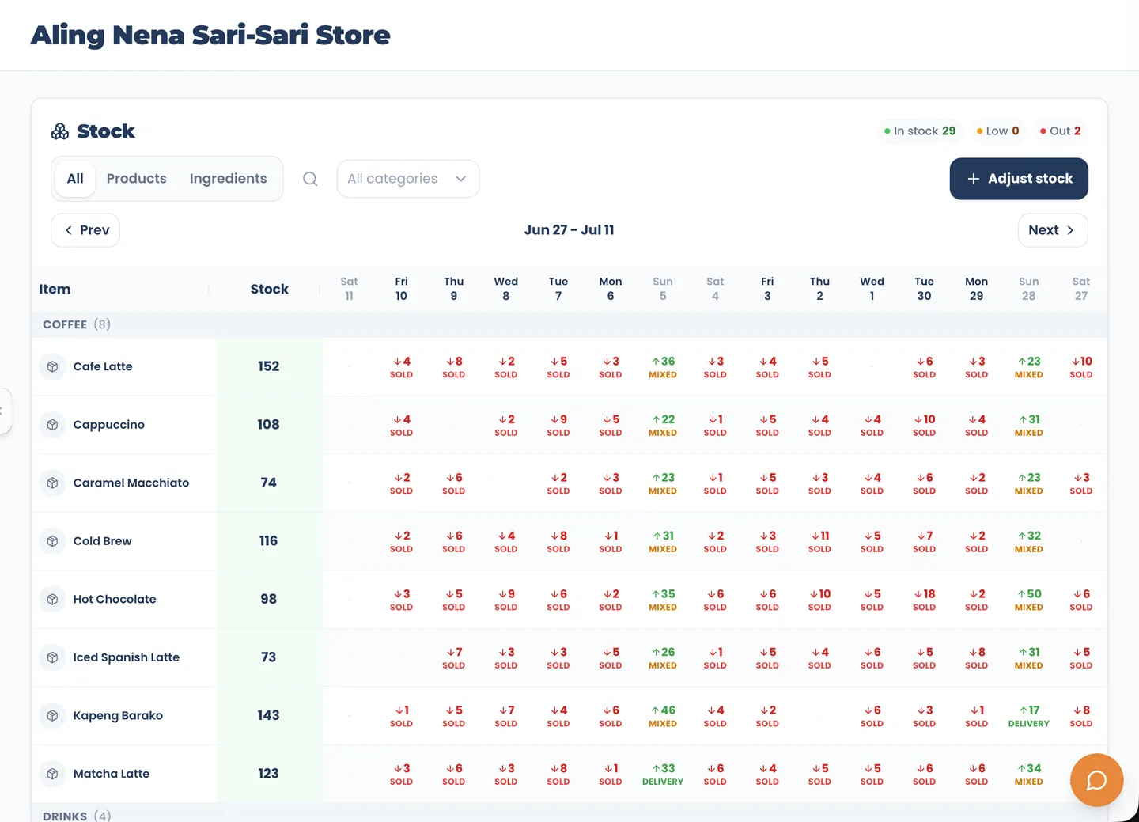Click Matcha Latte Sun 5 cell 33 DELIVERY
This screenshot has height=822, width=1139.
tap(663, 775)
